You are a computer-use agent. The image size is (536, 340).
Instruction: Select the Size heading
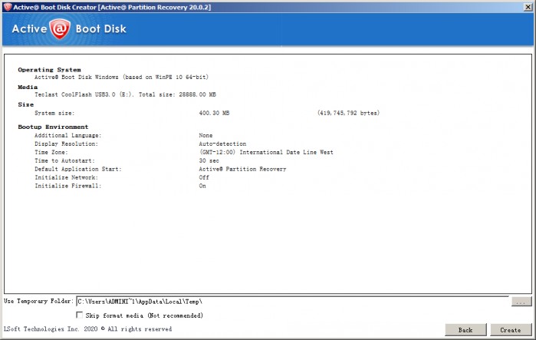pos(25,104)
